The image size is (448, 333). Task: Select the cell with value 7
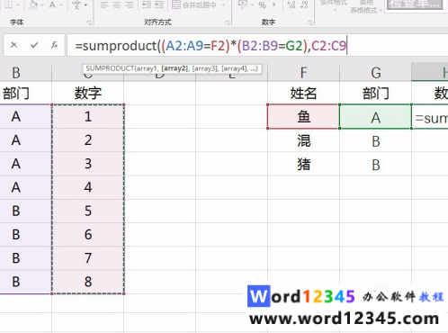(88, 258)
